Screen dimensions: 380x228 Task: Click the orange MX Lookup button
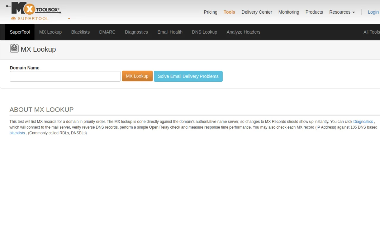point(137,76)
